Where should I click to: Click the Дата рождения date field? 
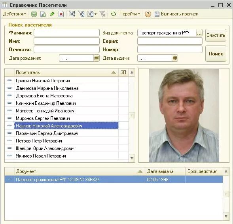(76, 58)
